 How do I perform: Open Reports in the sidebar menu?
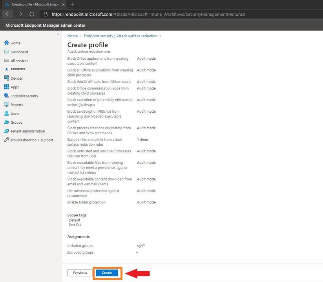coord(17,105)
